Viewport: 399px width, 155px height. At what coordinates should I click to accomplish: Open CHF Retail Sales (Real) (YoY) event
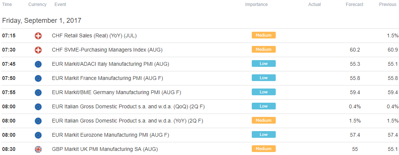click(94, 36)
